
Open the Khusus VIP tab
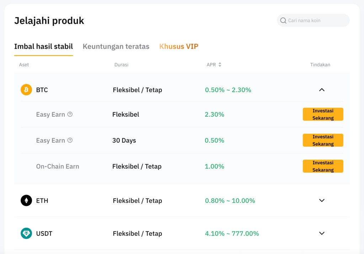pyautogui.click(x=178, y=46)
